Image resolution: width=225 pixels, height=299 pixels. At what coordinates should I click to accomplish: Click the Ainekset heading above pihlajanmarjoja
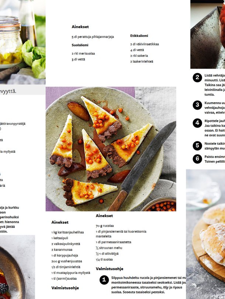[x=80, y=27]
